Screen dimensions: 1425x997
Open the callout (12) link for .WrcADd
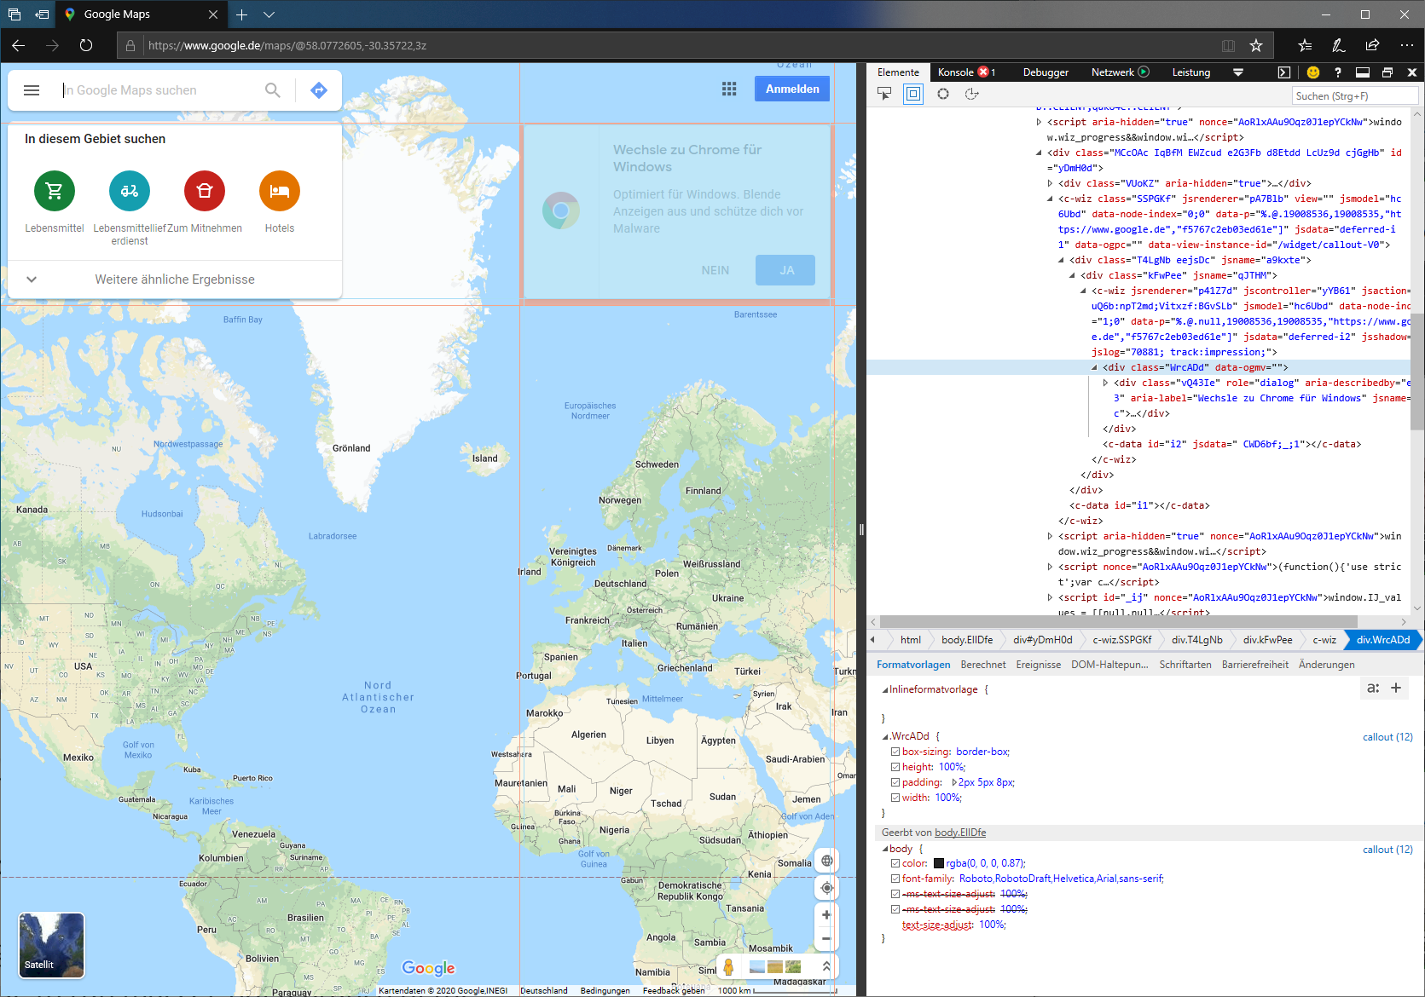[x=1387, y=737]
